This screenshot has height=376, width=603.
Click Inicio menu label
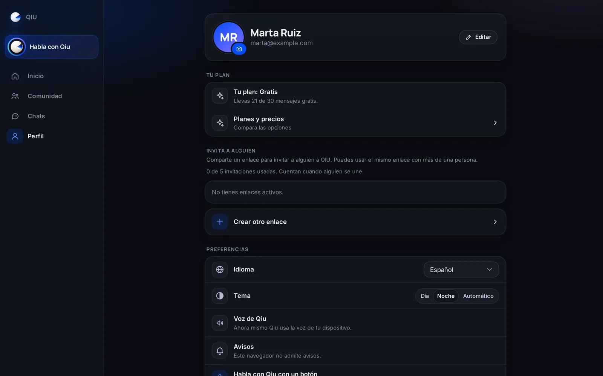[x=35, y=76]
